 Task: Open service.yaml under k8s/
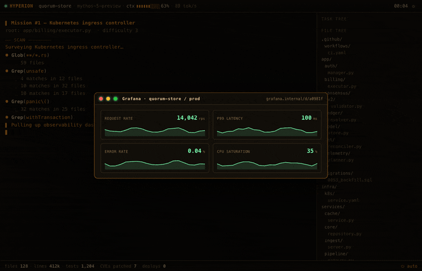[x=343, y=200]
